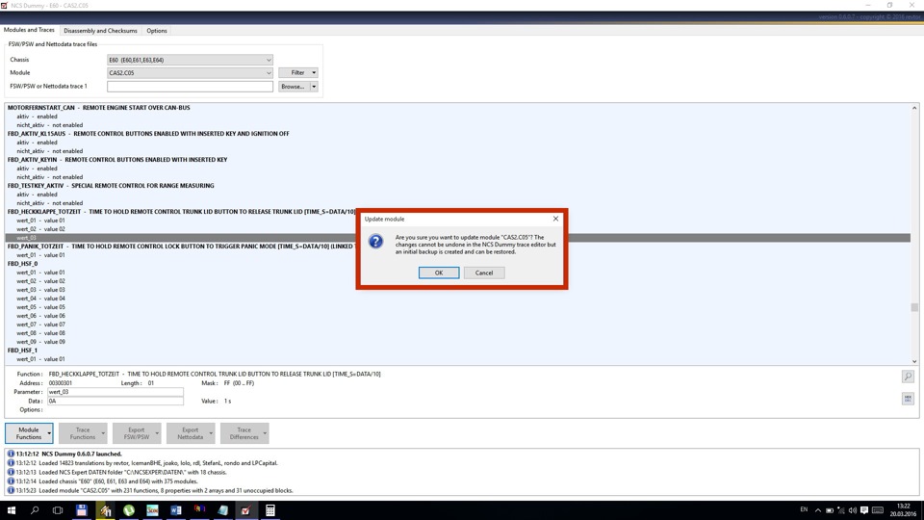Switch to NCS Dummy red-checkmark taskbar icon
This screenshot has height=520, width=924.
[245, 510]
